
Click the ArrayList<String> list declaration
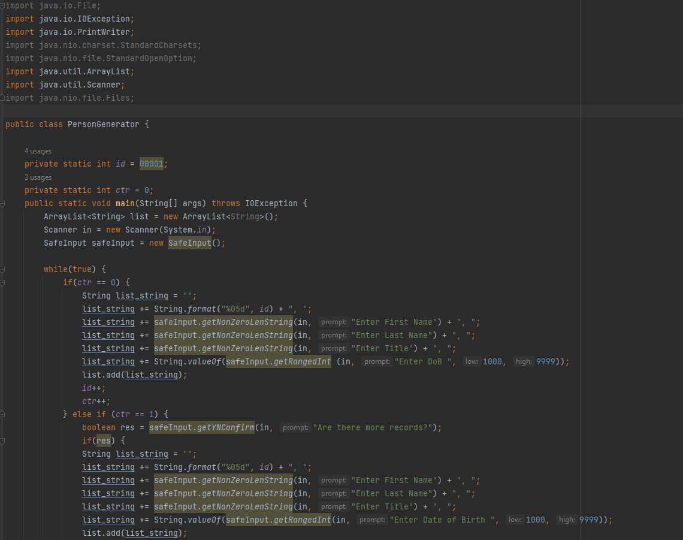(x=161, y=216)
